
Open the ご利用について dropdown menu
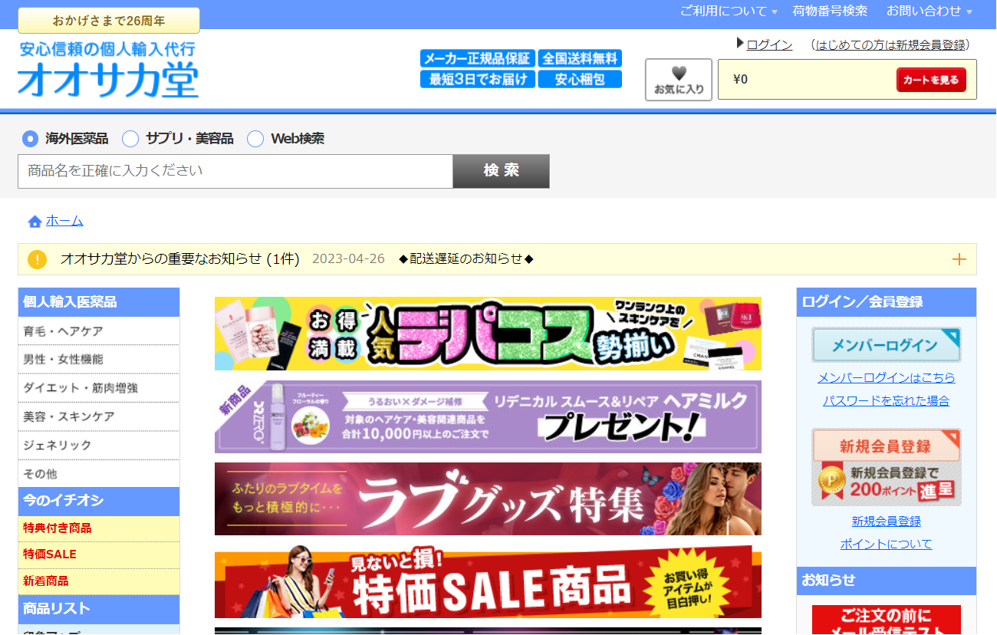729,12
